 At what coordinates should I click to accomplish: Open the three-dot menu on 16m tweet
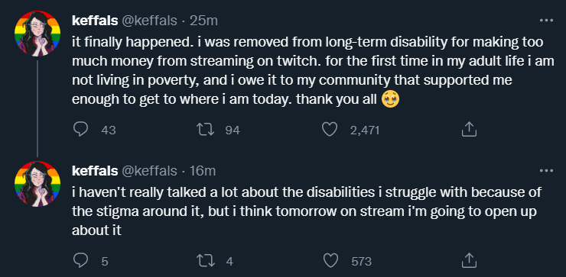click(x=546, y=170)
